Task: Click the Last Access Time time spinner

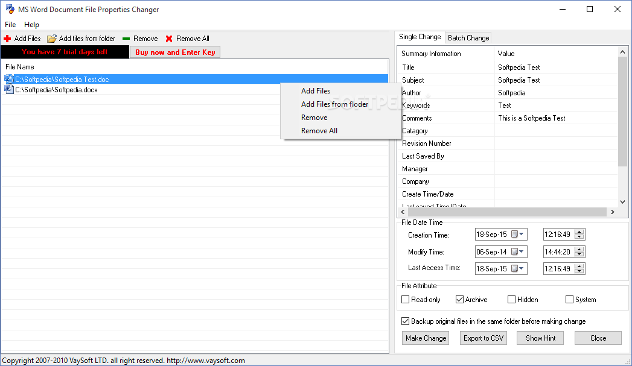Action: point(579,268)
